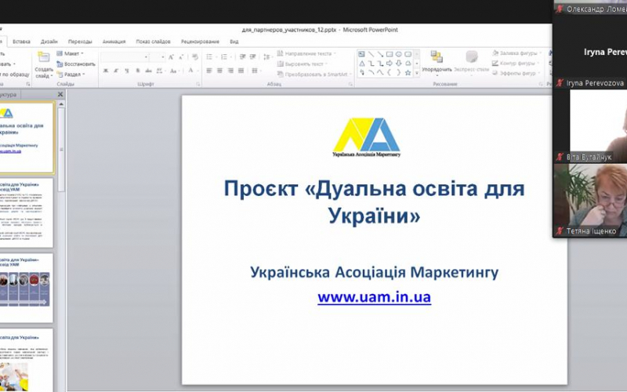627x392 pixels.
Task: Toggle align text right
Action: coord(230,71)
